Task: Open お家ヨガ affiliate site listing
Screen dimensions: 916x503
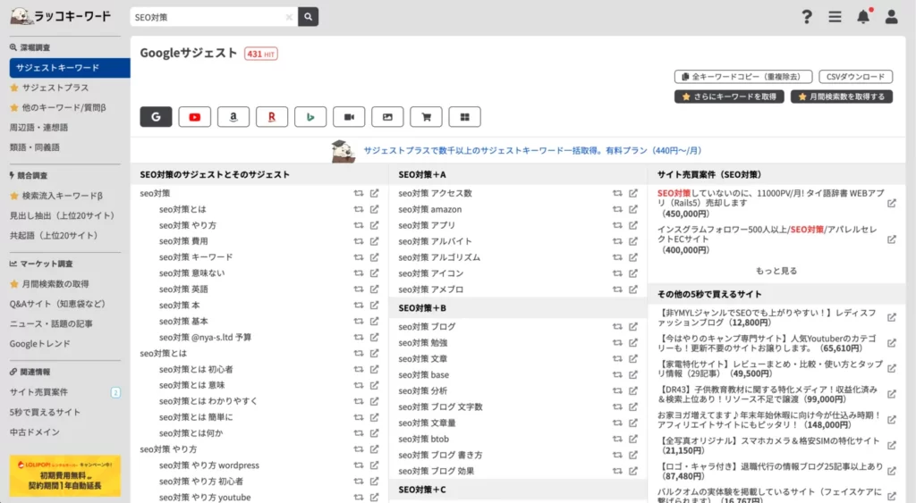Action: 768,420
